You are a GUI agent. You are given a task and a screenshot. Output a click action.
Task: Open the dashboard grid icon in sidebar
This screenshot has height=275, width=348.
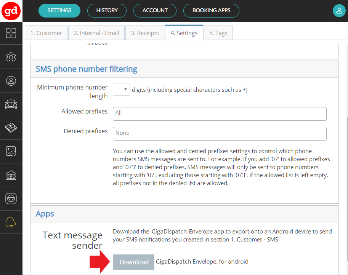click(11, 33)
